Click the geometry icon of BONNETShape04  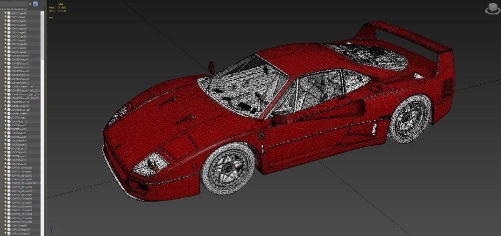[x=9, y=71]
